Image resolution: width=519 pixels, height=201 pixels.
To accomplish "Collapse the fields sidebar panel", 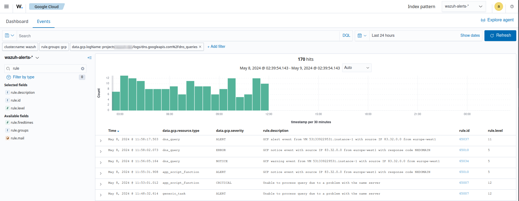I will coord(90,58).
